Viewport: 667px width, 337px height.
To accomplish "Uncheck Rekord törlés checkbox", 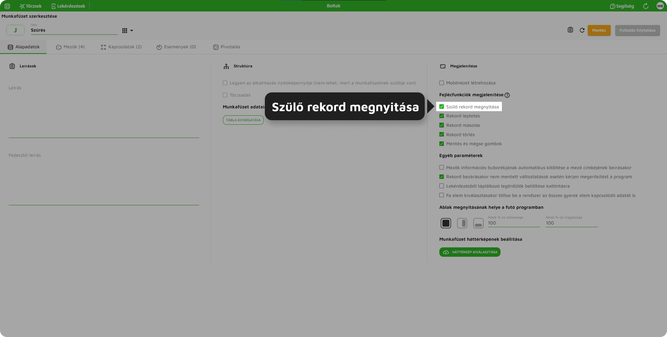I will coord(441,134).
